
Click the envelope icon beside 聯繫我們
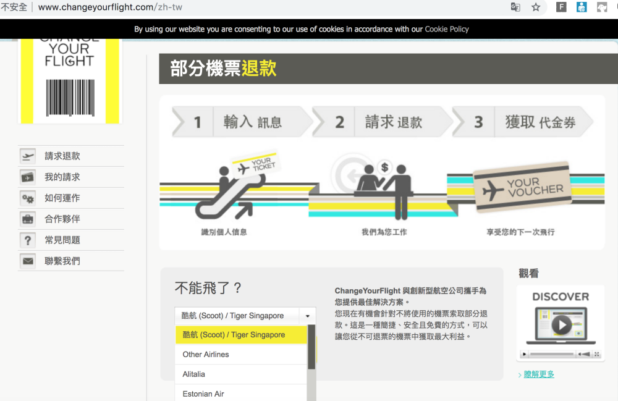click(x=28, y=261)
